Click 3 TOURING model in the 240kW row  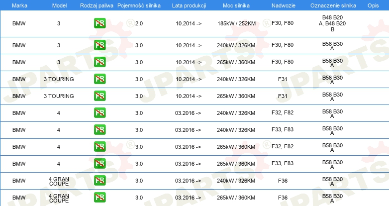(x=59, y=79)
